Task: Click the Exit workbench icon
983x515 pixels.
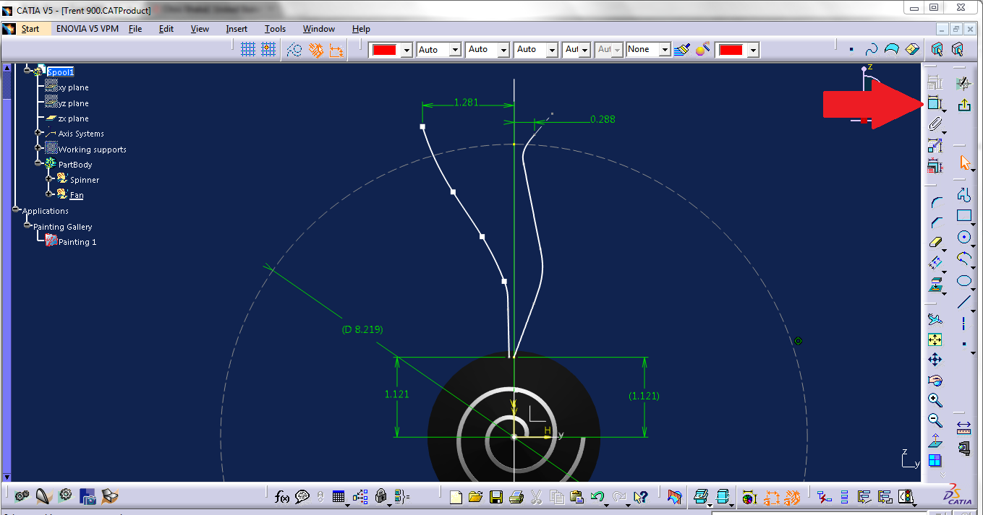Action: point(963,104)
